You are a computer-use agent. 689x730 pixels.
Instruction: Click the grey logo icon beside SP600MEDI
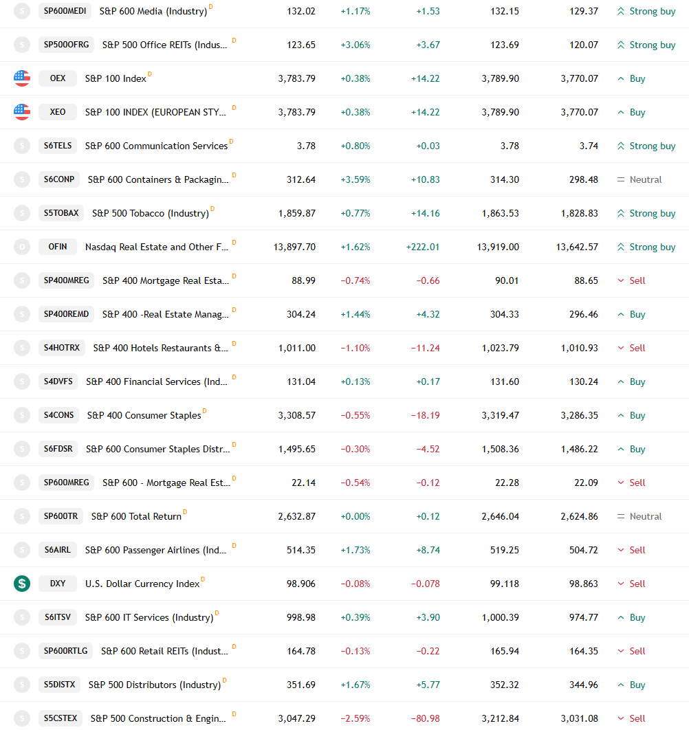click(22, 11)
